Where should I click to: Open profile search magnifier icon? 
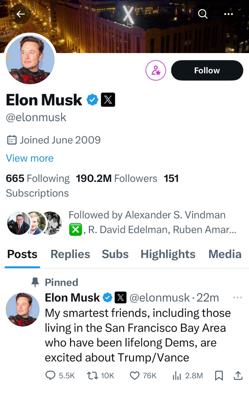(x=203, y=14)
